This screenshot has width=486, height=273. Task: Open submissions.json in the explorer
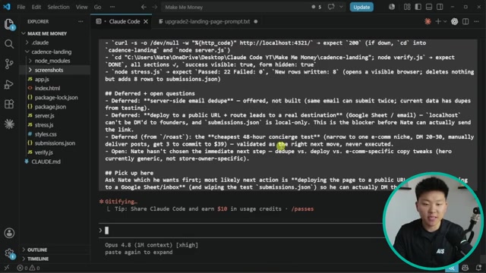pyautogui.click(x=55, y=143)
